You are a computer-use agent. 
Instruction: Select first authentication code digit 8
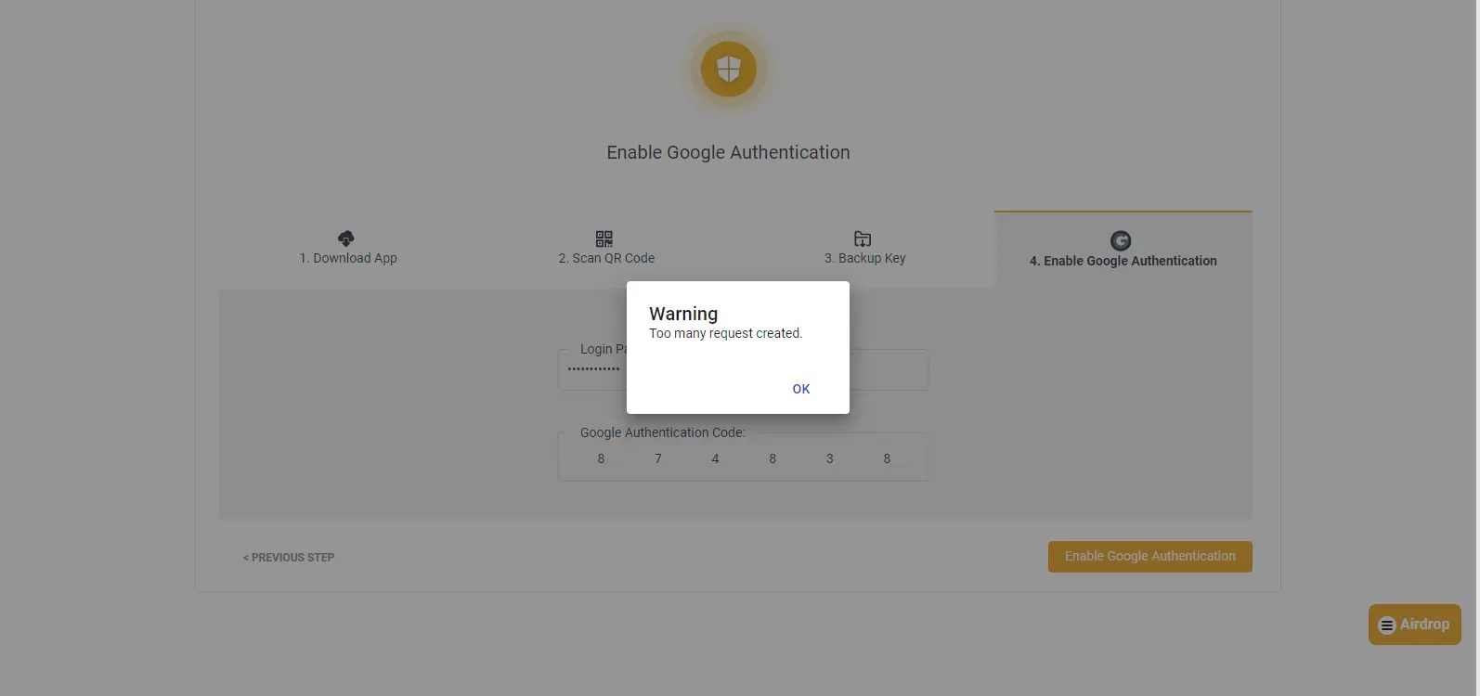[601, 458]
